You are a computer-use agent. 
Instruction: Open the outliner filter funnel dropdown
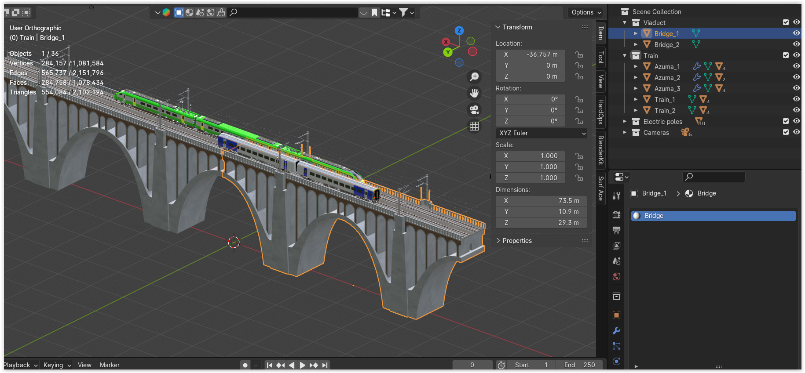(x=406, y=12)
